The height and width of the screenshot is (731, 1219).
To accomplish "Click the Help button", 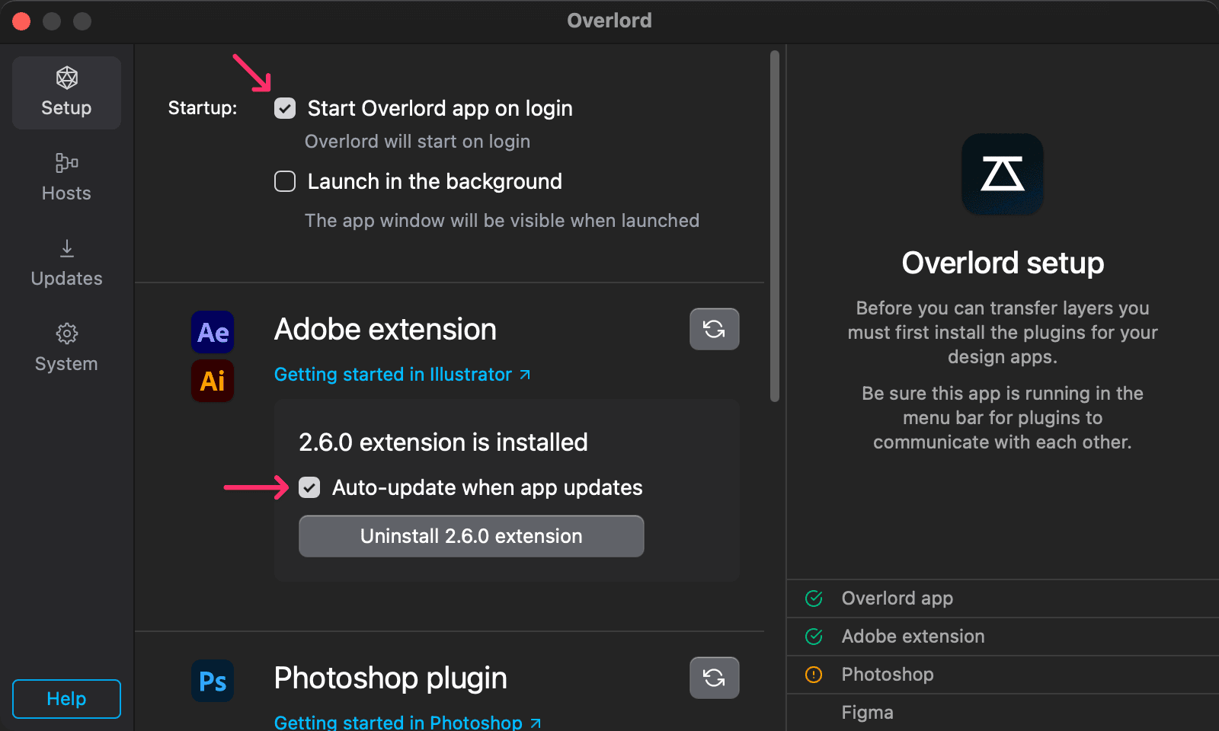I will [66, 699].
